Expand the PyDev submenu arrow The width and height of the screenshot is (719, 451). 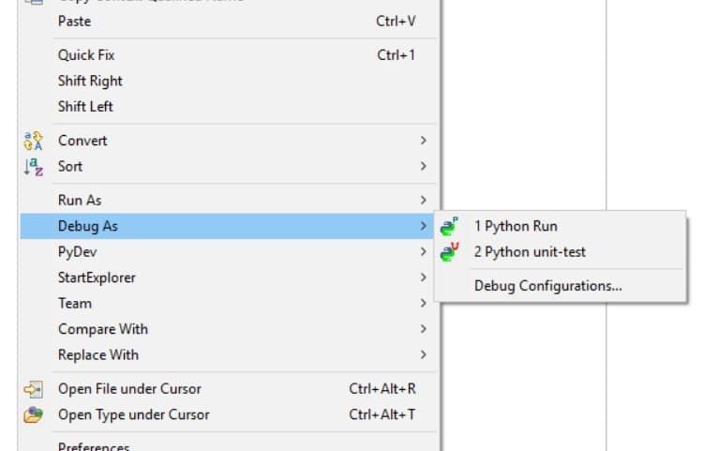pos(423,251)
